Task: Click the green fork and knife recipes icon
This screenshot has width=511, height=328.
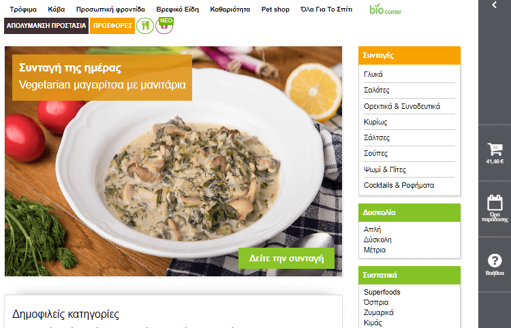Action: click(x=145, y=26)
